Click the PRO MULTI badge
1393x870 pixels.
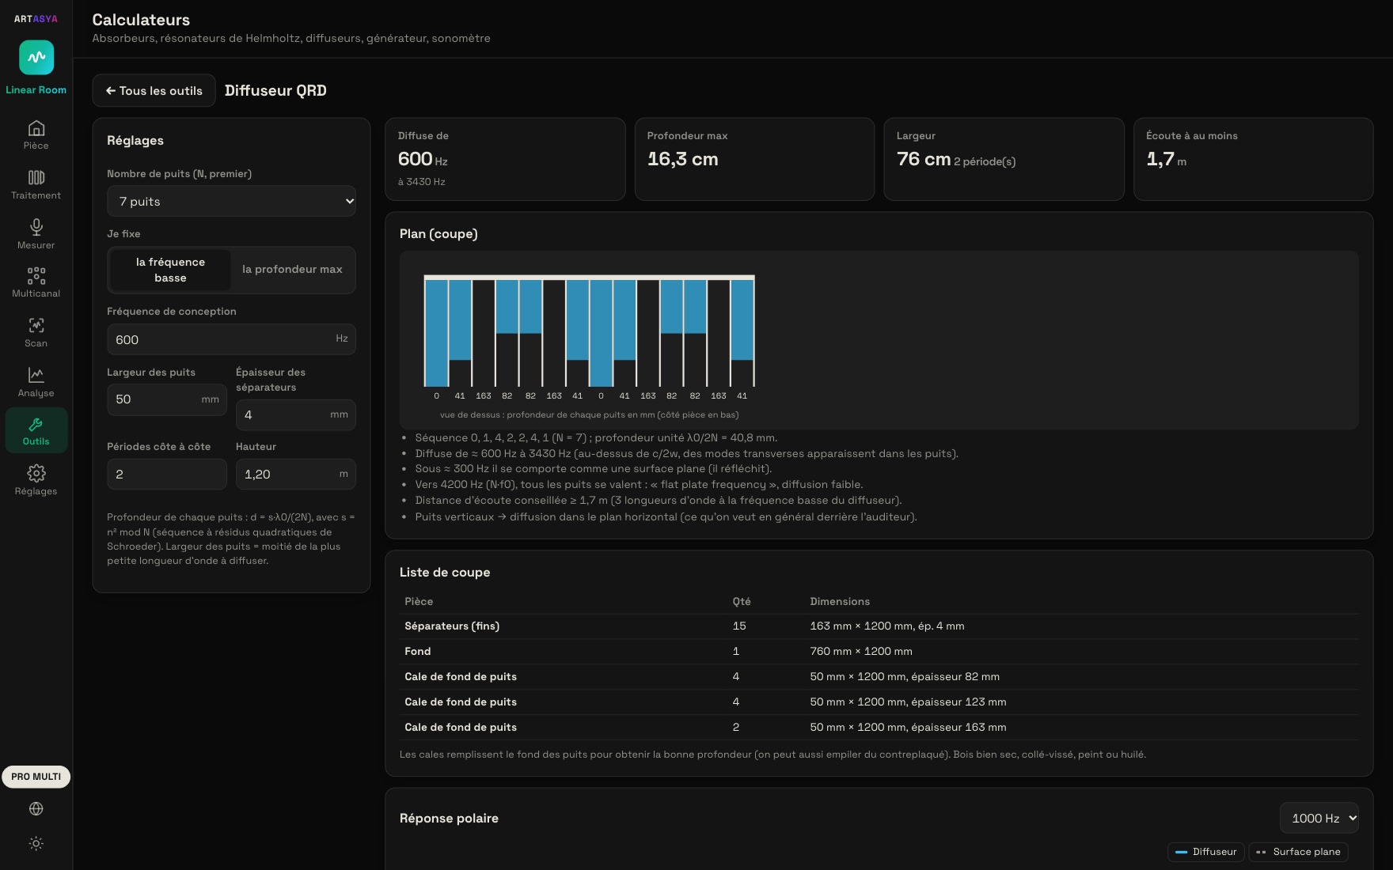[36, 777]
